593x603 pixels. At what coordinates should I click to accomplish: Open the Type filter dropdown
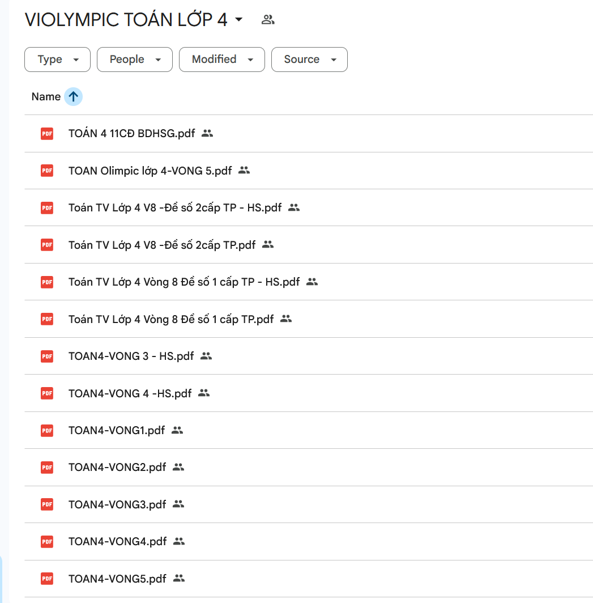tap(57, 60)
